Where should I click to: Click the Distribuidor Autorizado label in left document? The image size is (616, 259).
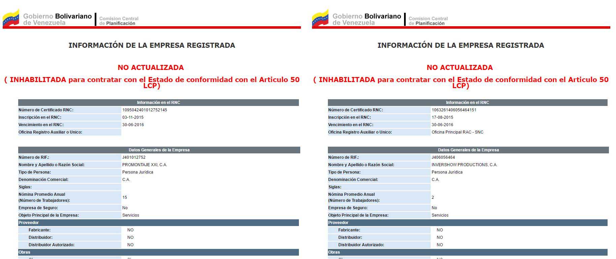(51, 245)
